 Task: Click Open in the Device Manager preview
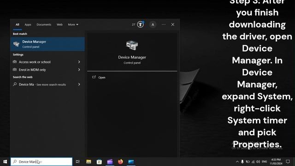tap(101, 77)
